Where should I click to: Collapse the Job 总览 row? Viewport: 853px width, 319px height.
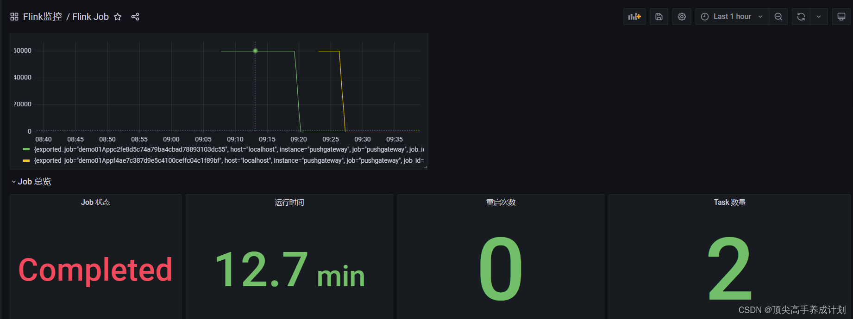pyautogui.click(x=31, y=182)
